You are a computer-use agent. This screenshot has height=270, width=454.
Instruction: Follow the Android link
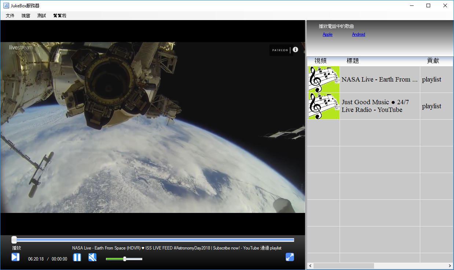pyautogui.click(x=358, y=34)
